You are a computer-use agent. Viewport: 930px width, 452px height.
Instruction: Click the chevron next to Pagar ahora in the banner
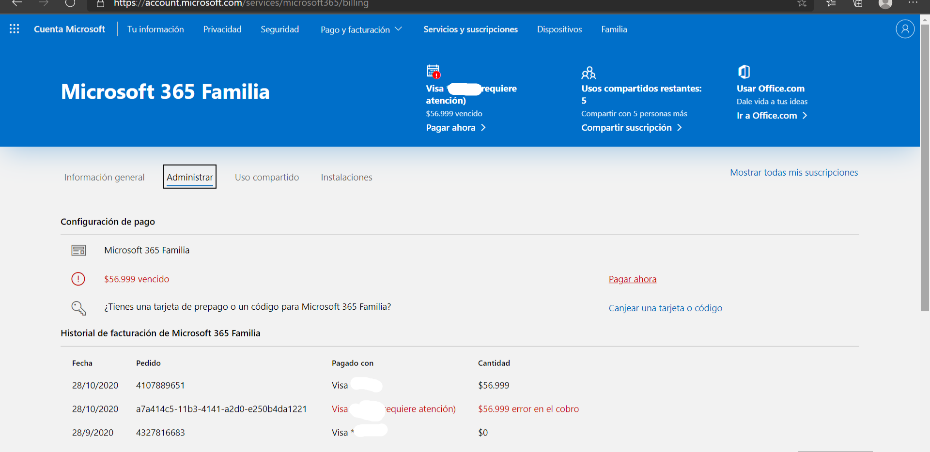483,128
